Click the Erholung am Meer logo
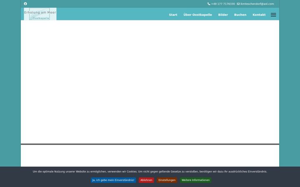The width and height of the screenshot is (300, 187). tap(40, 14)
